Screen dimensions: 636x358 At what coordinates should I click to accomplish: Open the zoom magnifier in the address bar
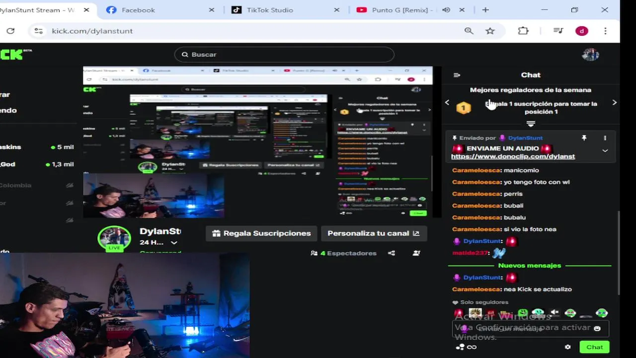(x=469, y=31)
